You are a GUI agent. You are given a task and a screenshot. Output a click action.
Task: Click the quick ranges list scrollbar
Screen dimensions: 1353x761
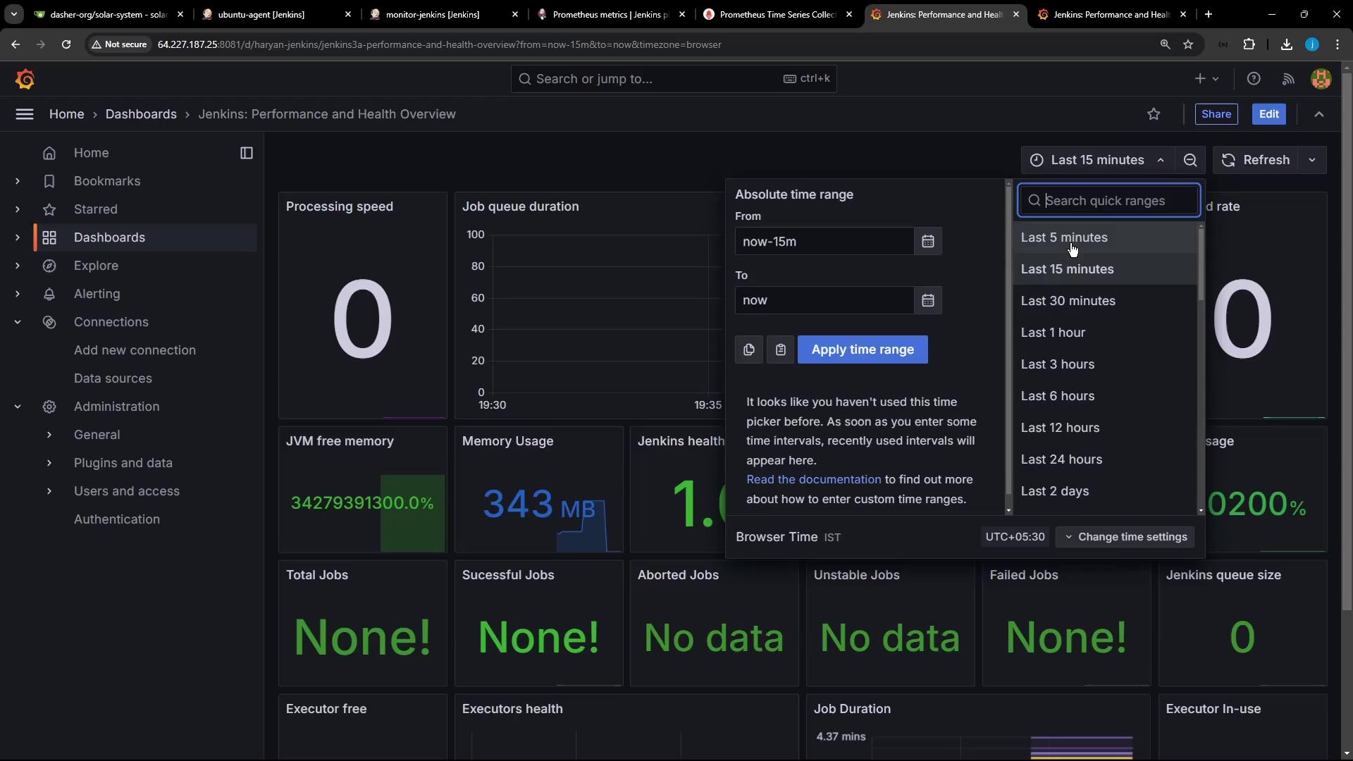(x=1200, y=264)
